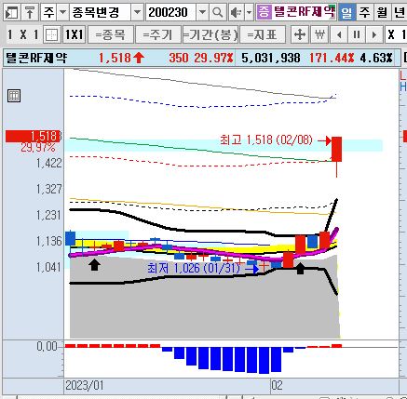
Task: Click the red 1,518 current price label
Action: pyautogui.click(x=34, y=137)
